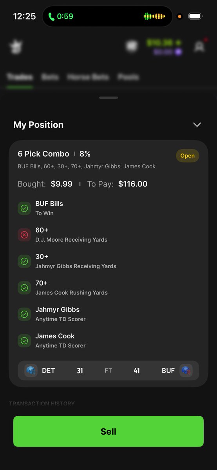Image resolution: width=217 pixels, height=470 pixels.
Task: Collapse the My Position section chevron
Action: pyautogui.click(x=197, y=125)
